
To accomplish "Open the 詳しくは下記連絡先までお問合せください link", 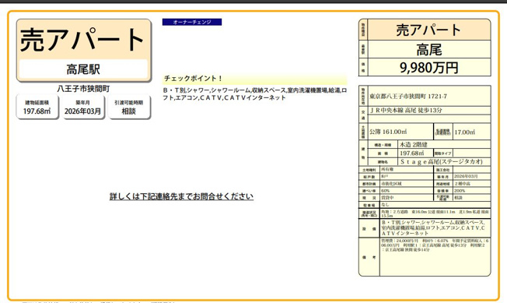I will pos(181,196).
